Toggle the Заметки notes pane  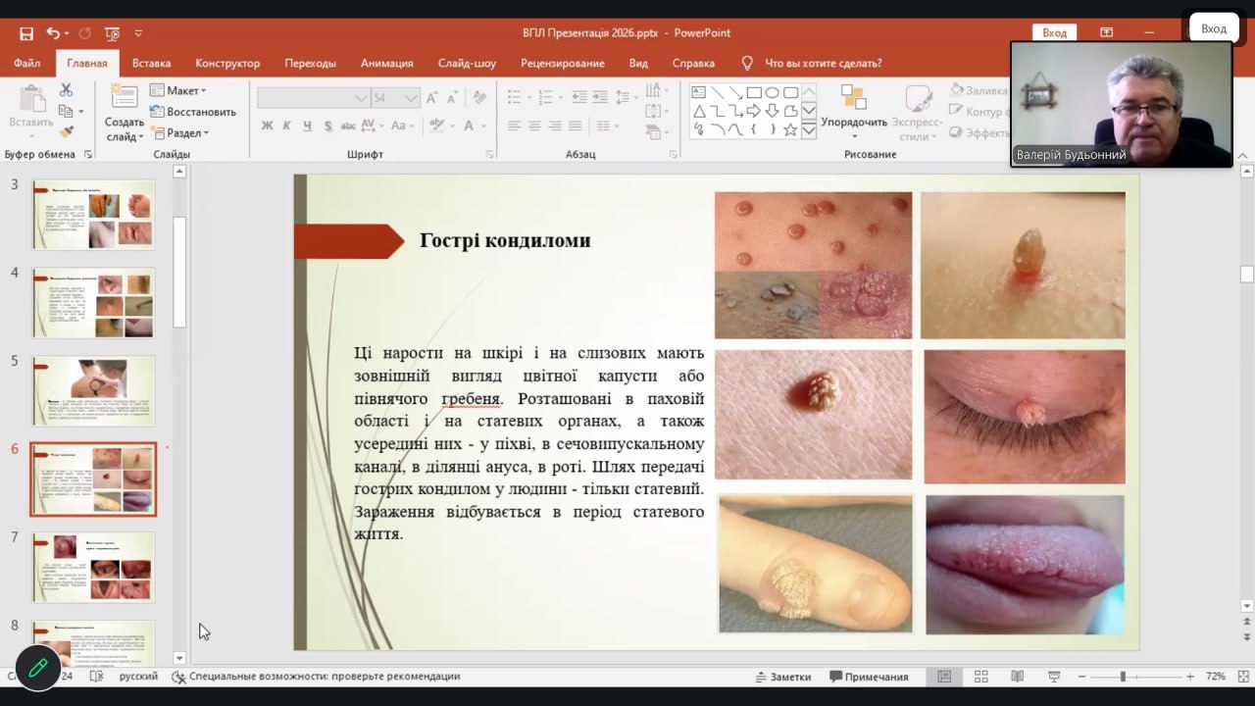coord(782,677)
